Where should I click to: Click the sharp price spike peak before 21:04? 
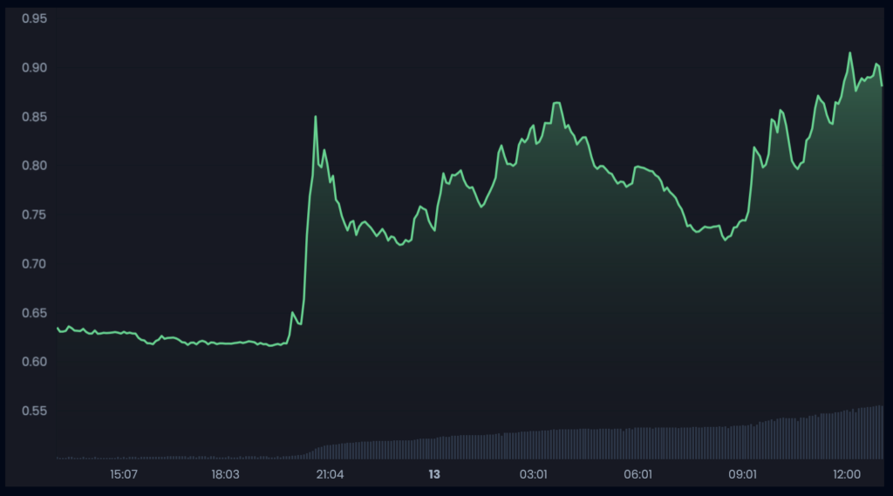point(316,117)
